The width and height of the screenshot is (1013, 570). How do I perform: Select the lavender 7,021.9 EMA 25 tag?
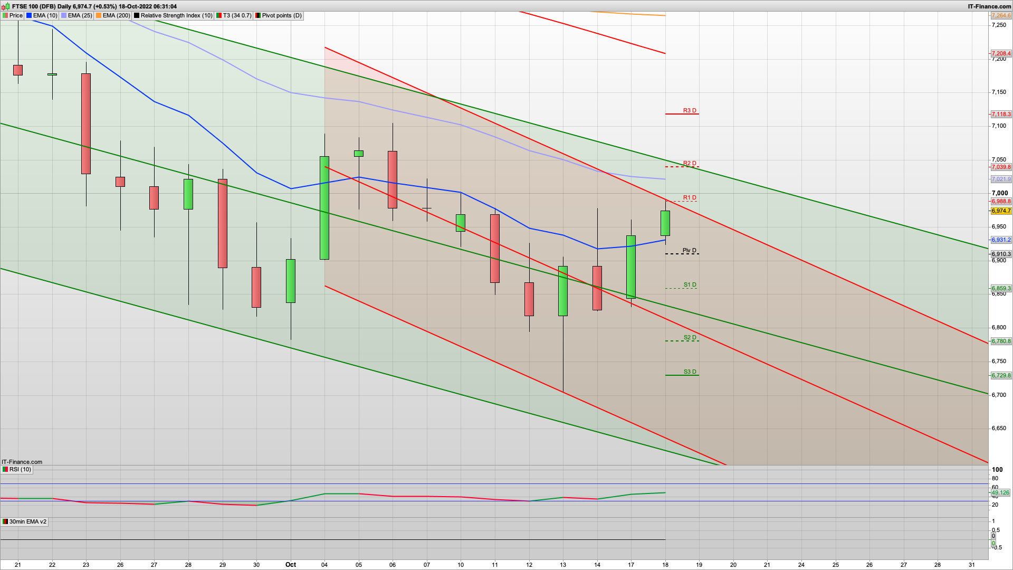point(1001,179)
